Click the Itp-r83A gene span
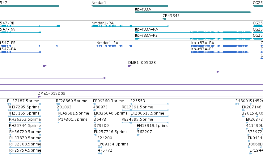Image resolution: width=263 pixels, height=155 pixels. click(193, 12)
